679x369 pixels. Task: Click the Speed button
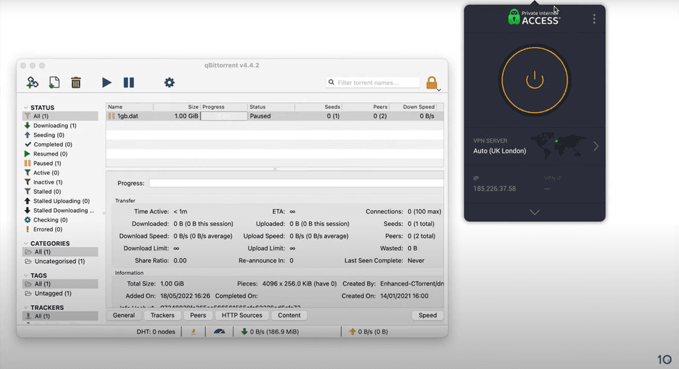428,315
